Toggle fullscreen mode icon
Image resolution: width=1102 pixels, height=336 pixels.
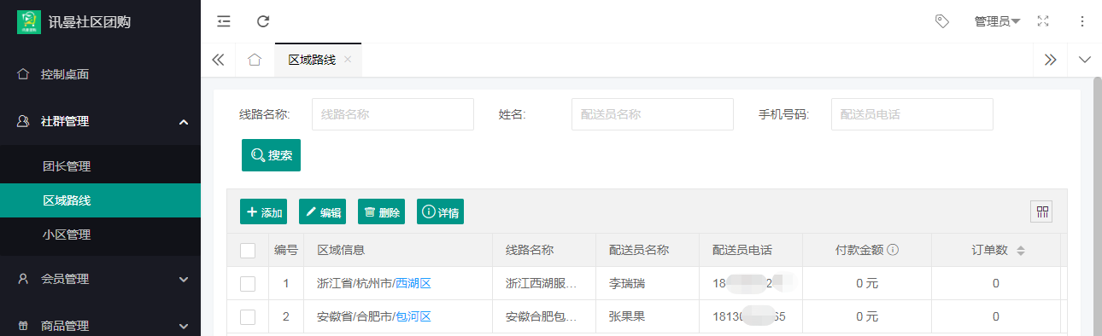[x=1042, y=21]
